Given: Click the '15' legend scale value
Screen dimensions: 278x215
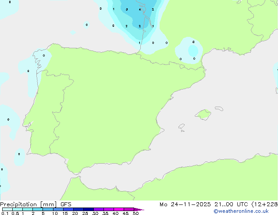Looking at the screenshot, I should pos(65,213).
